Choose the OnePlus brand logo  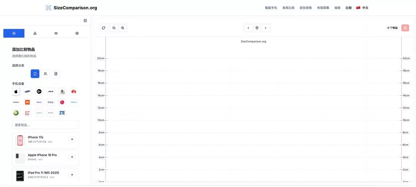[27, 113]
